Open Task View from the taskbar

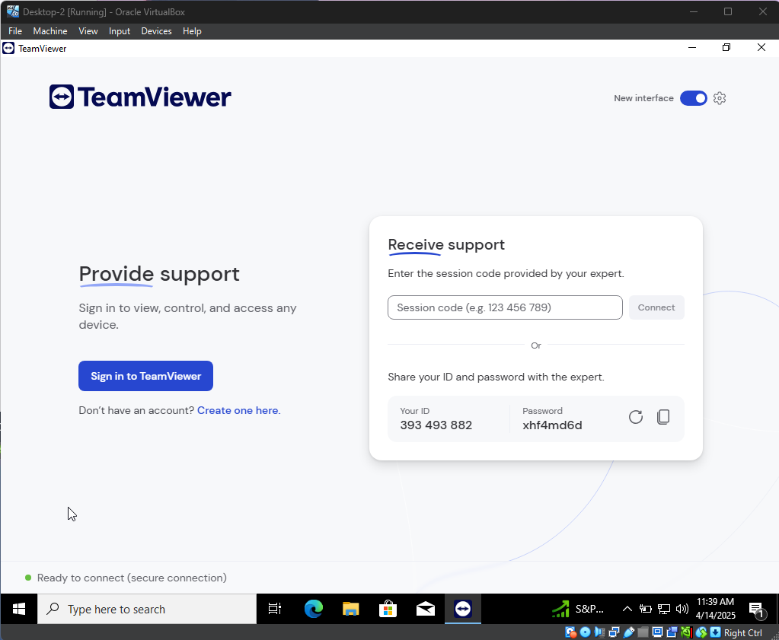point(275,609)
